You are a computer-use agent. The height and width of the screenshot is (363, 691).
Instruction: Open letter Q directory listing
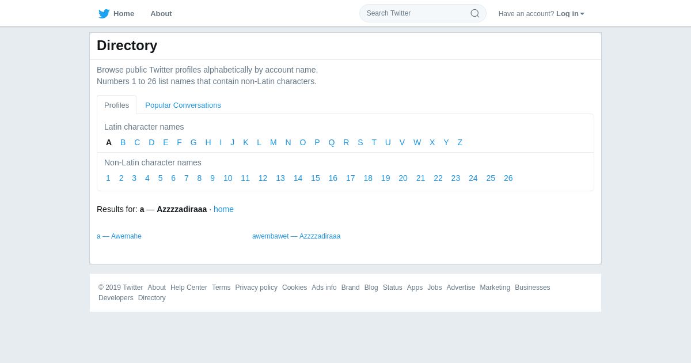(x=332, y=142)
